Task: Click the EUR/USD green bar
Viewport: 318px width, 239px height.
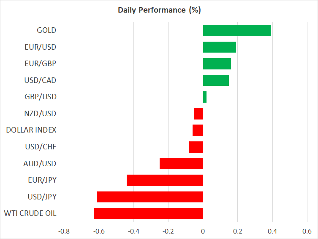Action: [219, 47]
